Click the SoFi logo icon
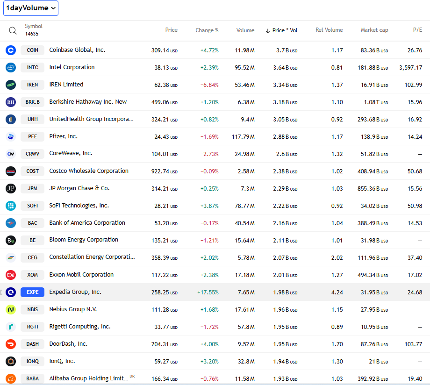Screen dimensions: 430x385 click(11, 206)
